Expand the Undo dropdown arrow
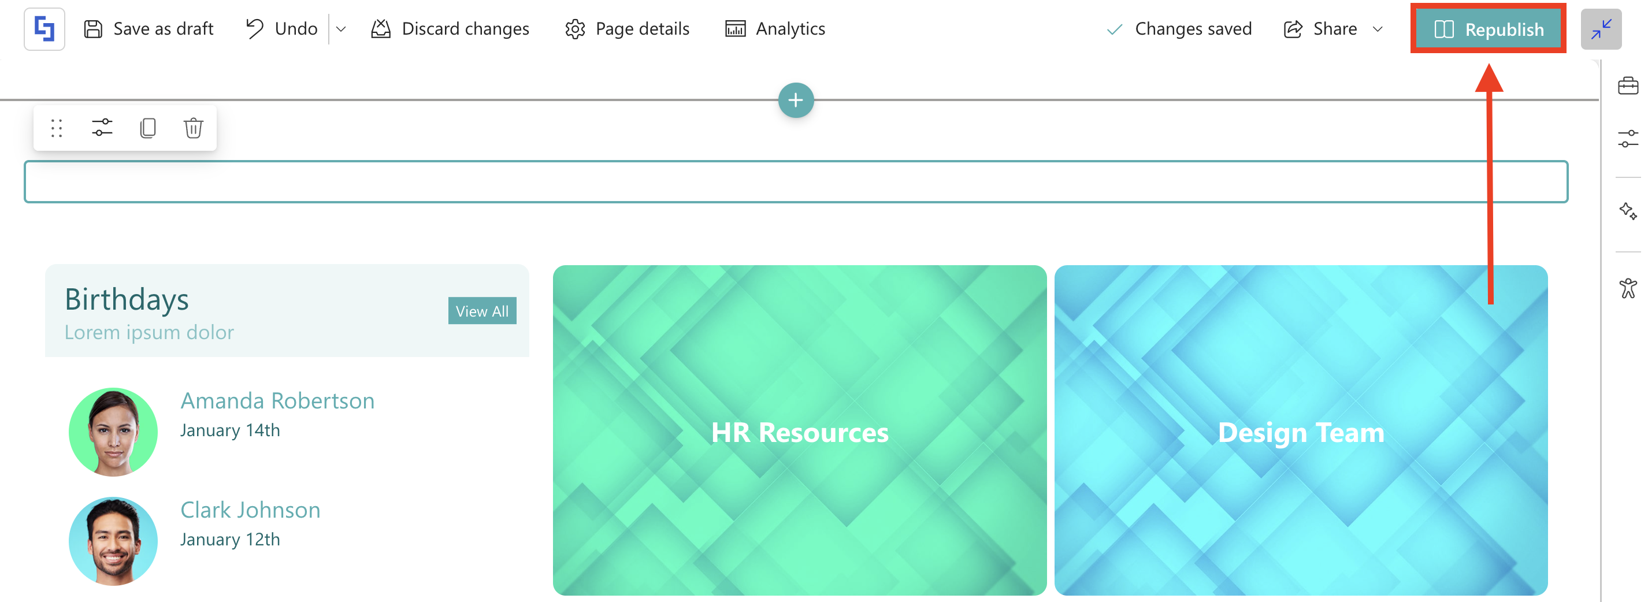This screenshot has width=1648, height=602. click(341, 29)
